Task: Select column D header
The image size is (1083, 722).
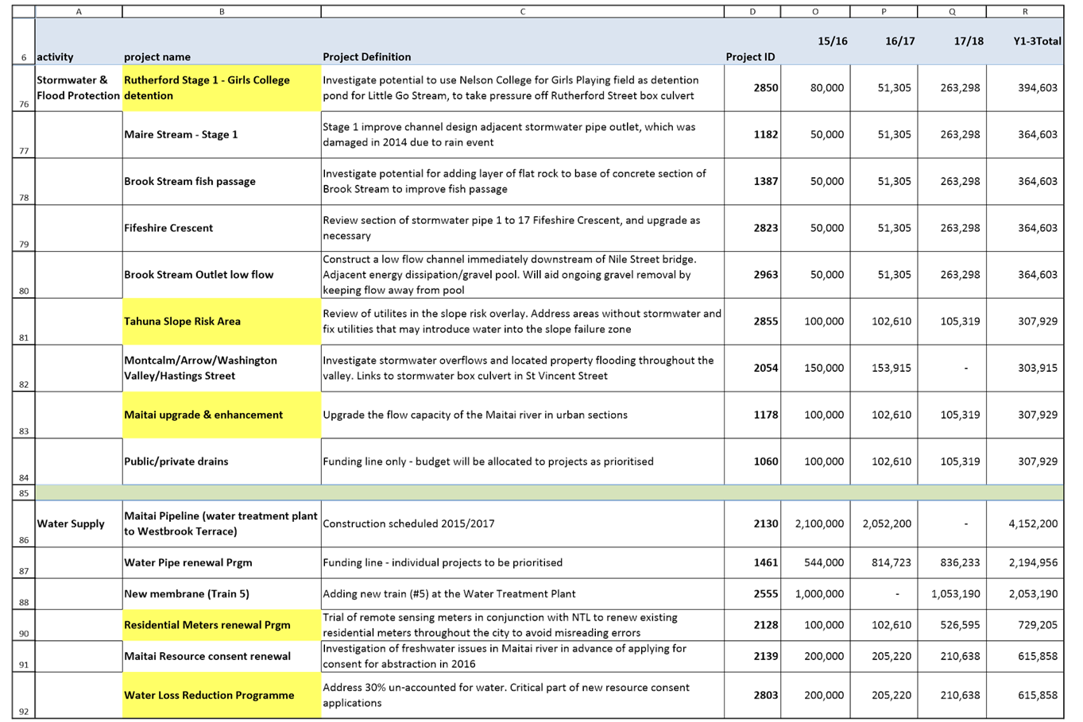Action: click(752, 11)
